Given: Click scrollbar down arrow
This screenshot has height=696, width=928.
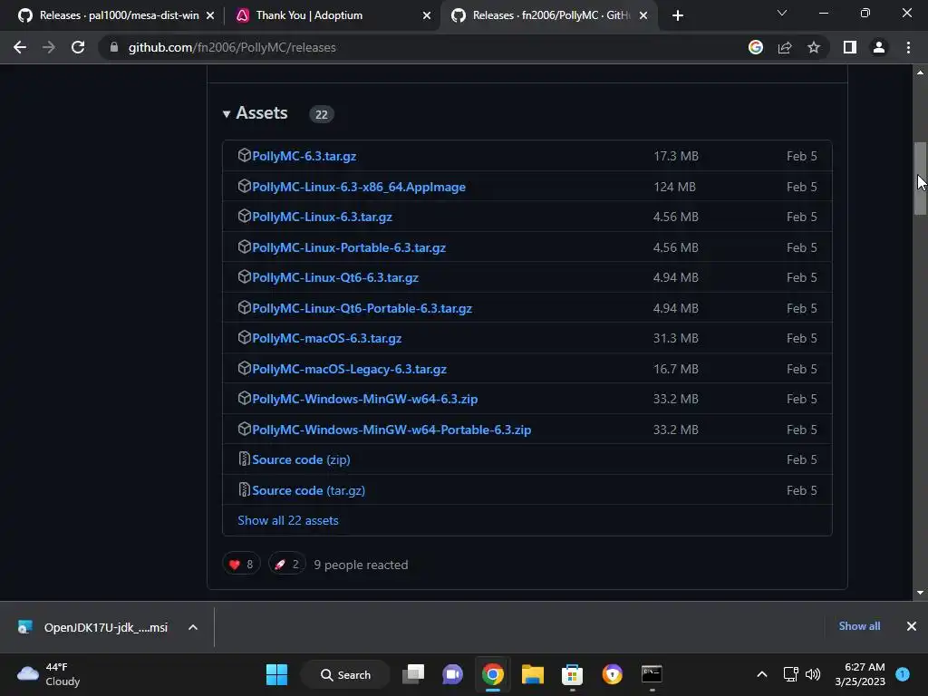Looking at the screenshot, I should (921, 593).
